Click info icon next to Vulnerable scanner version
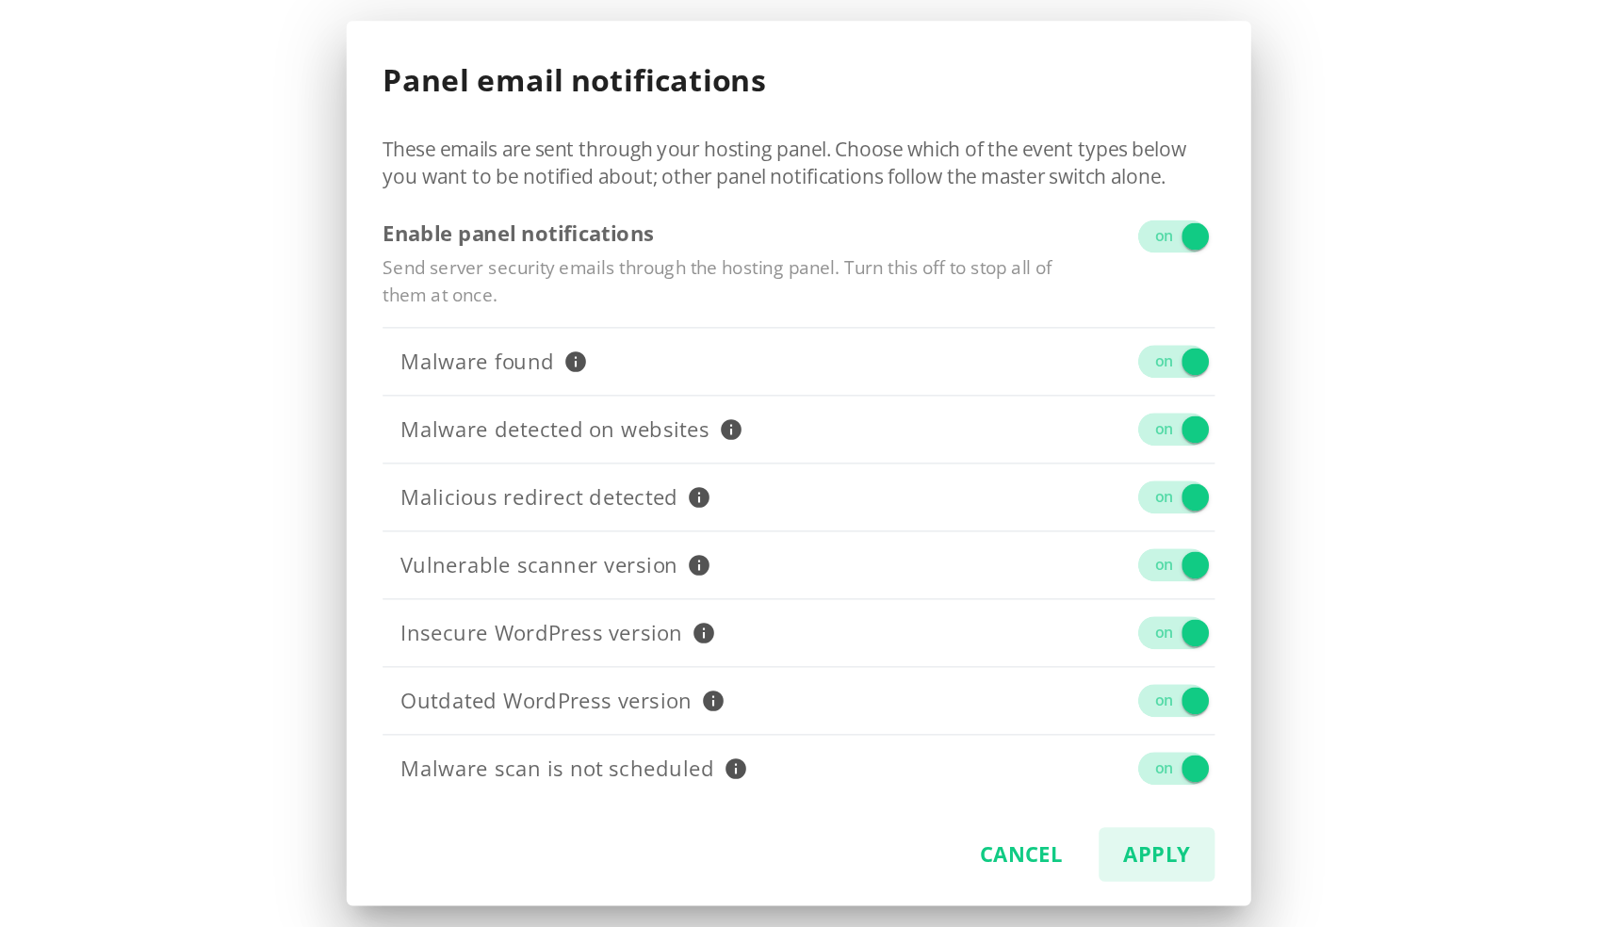Viewport: 1598px width, 927px height. click(699, 565)
